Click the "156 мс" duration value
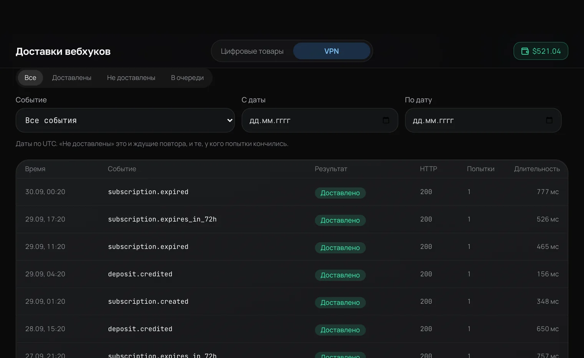584x358 pixels. click(547, 274)
